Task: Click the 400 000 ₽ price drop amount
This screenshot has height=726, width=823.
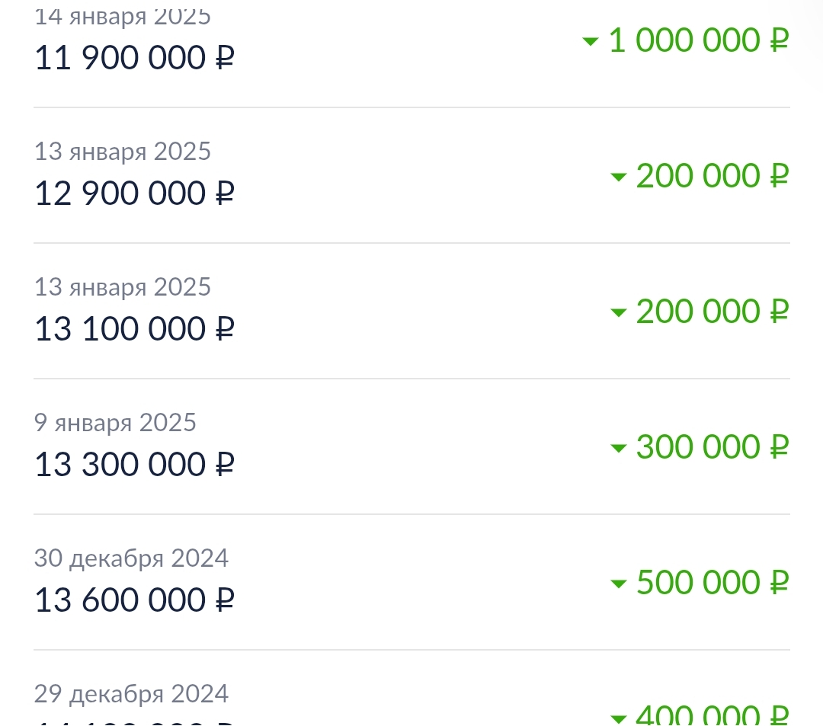Action: click(713, 715)
